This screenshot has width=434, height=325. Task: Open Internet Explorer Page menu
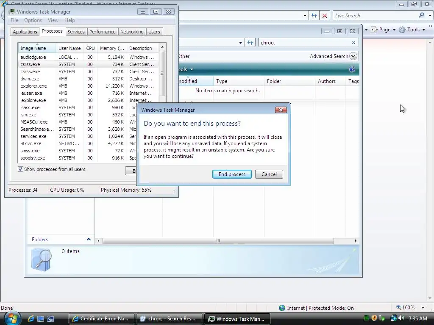coord(383,30)
